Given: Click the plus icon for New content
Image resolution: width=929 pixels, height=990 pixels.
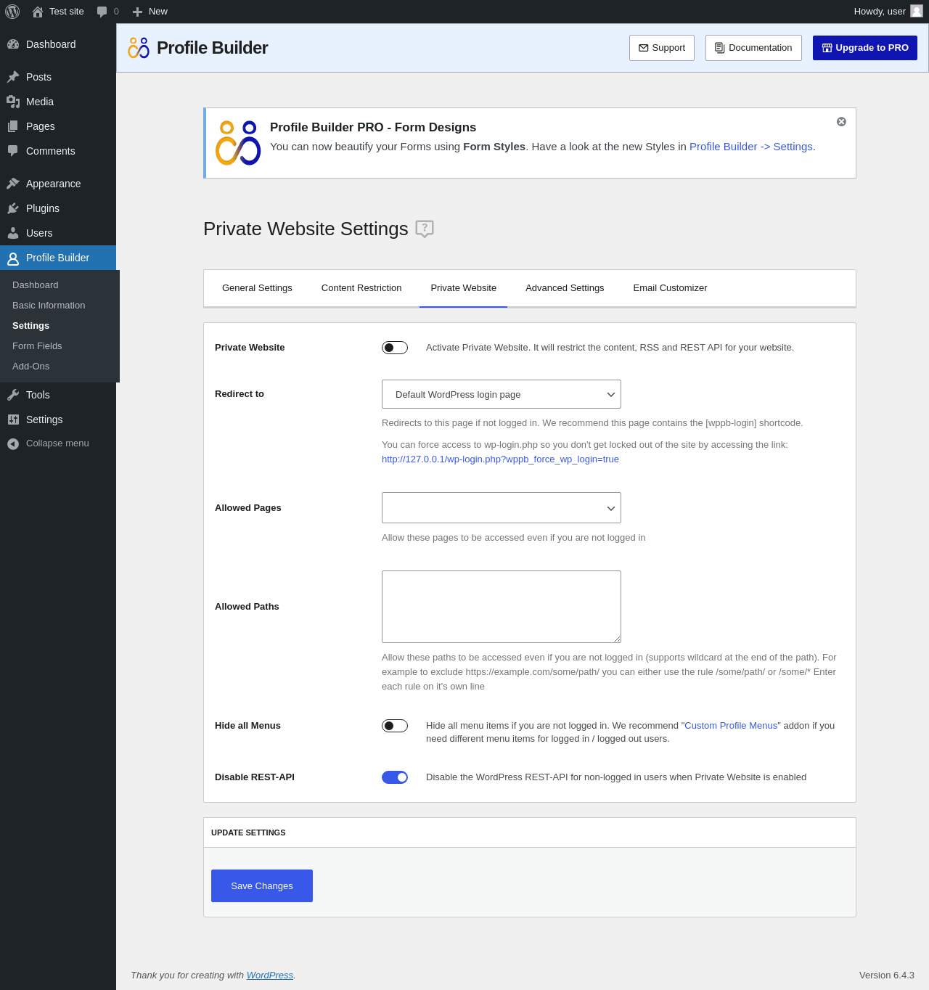Looking at the screenshot, I should 137,12.
